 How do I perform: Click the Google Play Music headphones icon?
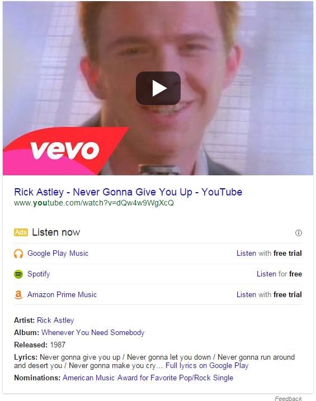point(18,254)
